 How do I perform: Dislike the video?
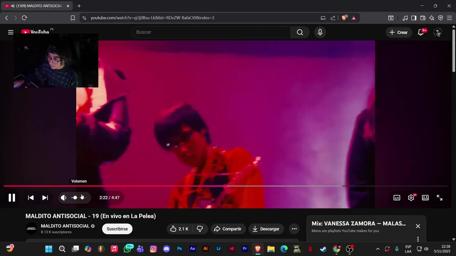tap(200, 229)
